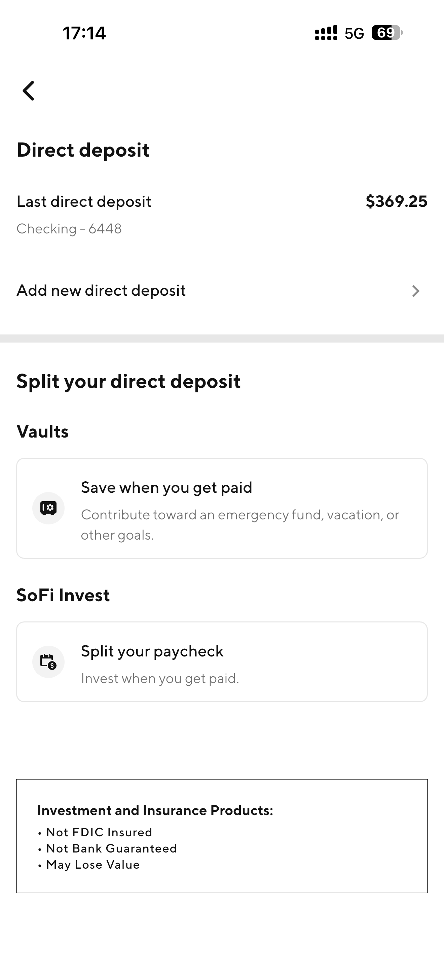Tap the back arrow icon
Screen dimensions: 444x966
29,91
